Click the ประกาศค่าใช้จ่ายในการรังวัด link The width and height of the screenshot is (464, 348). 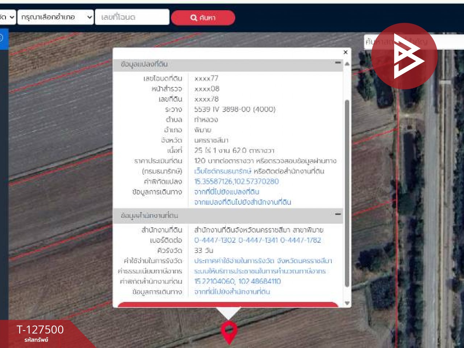pyautogui.click(x=263, y=261)
